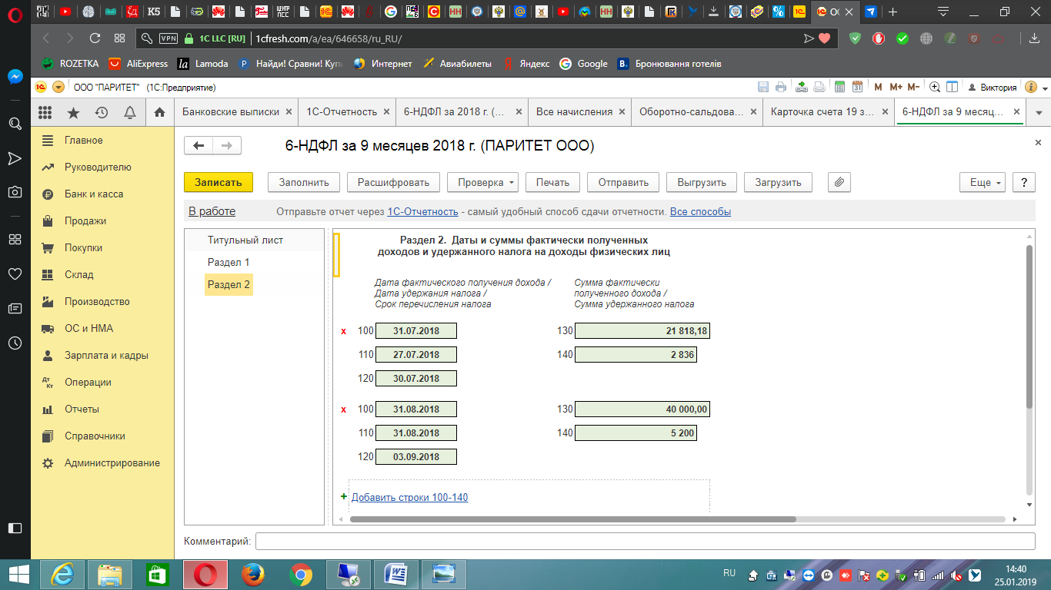Open the history clock icon

click(x=102, y=113)
